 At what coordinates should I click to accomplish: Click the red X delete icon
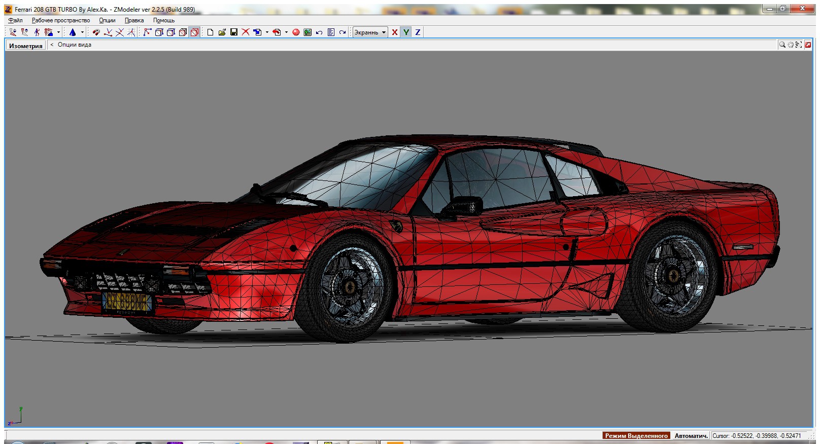pyautogui.click(x=246, y=32)
